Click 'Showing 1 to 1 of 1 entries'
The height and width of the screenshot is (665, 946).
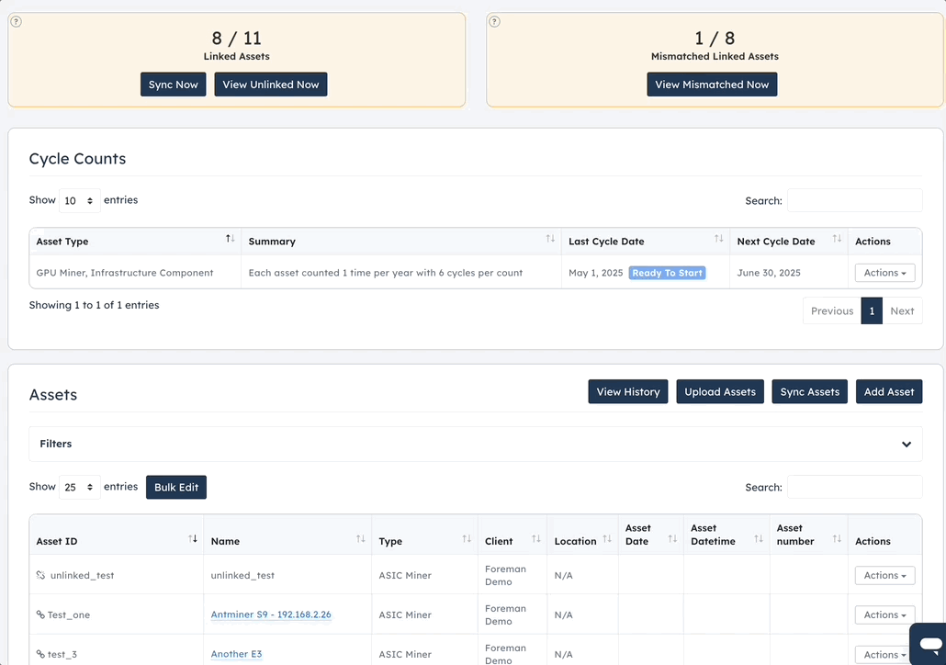click(94, 305)
